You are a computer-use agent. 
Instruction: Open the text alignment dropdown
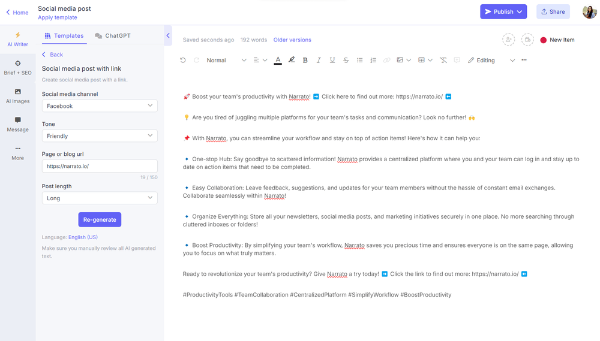tap(260, 60)
